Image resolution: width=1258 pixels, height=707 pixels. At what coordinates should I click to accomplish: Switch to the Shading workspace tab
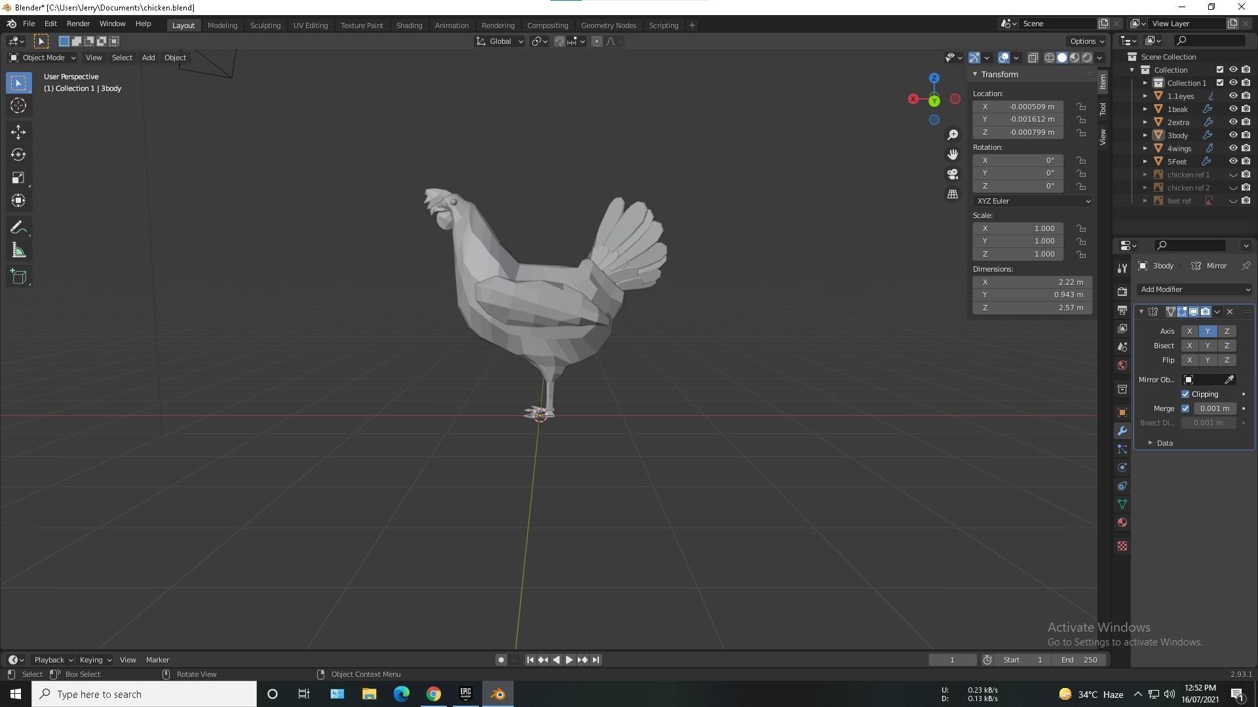click(x=409, y=25)
